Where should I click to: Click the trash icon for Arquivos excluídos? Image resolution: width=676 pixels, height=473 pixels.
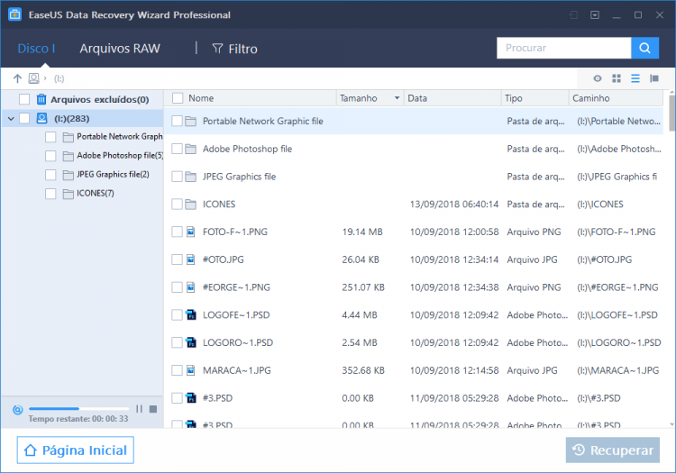[41, 99]
